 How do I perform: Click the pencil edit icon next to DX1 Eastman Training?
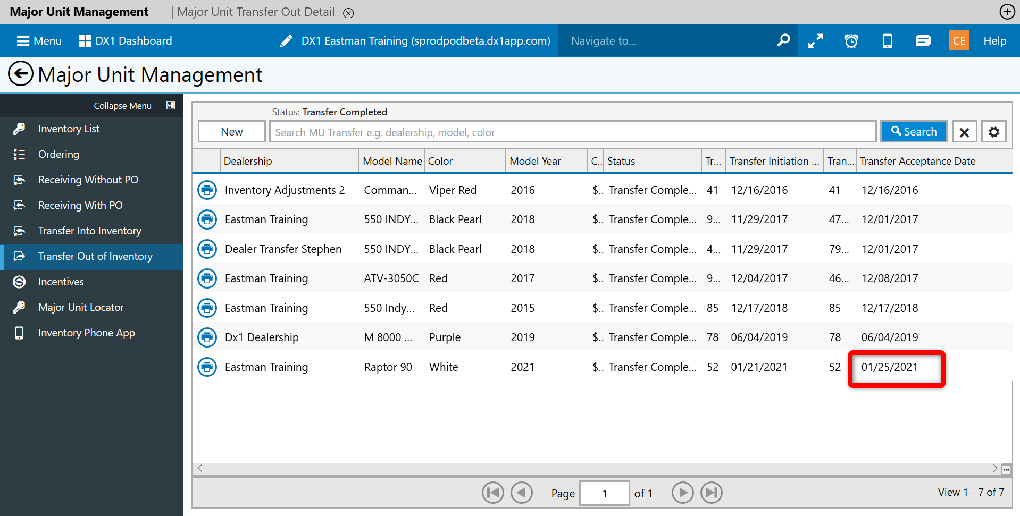pyautogui.click(x=286, y=41)
